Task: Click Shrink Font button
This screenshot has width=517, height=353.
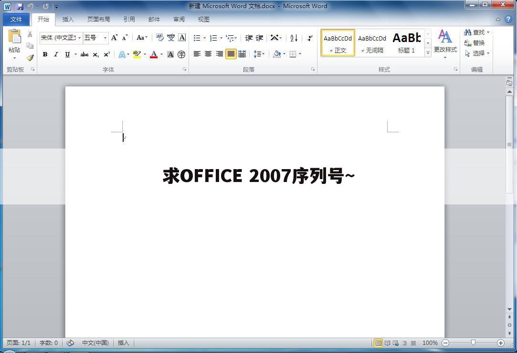Action: tap(125, 38)
